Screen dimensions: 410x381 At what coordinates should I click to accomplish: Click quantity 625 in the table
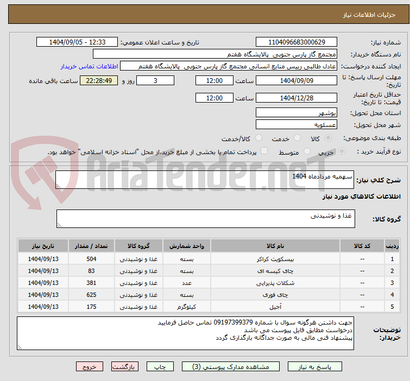[x=91, y=295]
